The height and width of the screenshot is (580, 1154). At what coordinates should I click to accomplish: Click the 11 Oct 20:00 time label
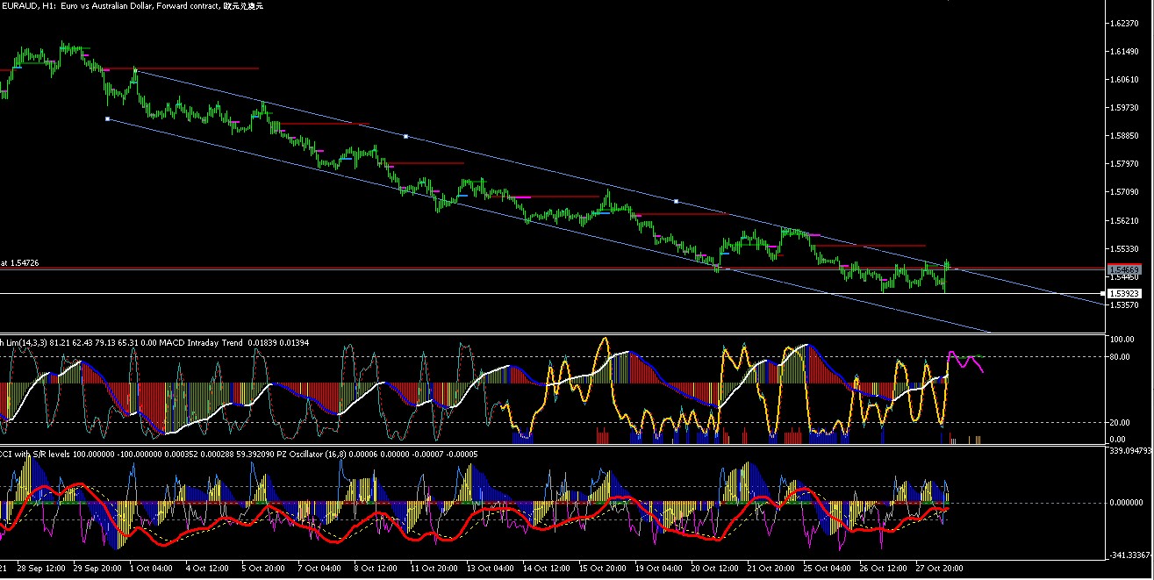tap(434, 569)
